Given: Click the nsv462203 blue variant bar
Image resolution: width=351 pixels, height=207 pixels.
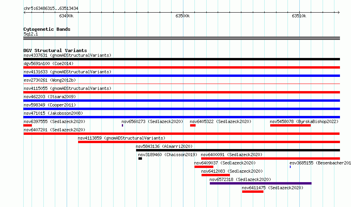Looking at the screenshot, I should click(181, 101).
